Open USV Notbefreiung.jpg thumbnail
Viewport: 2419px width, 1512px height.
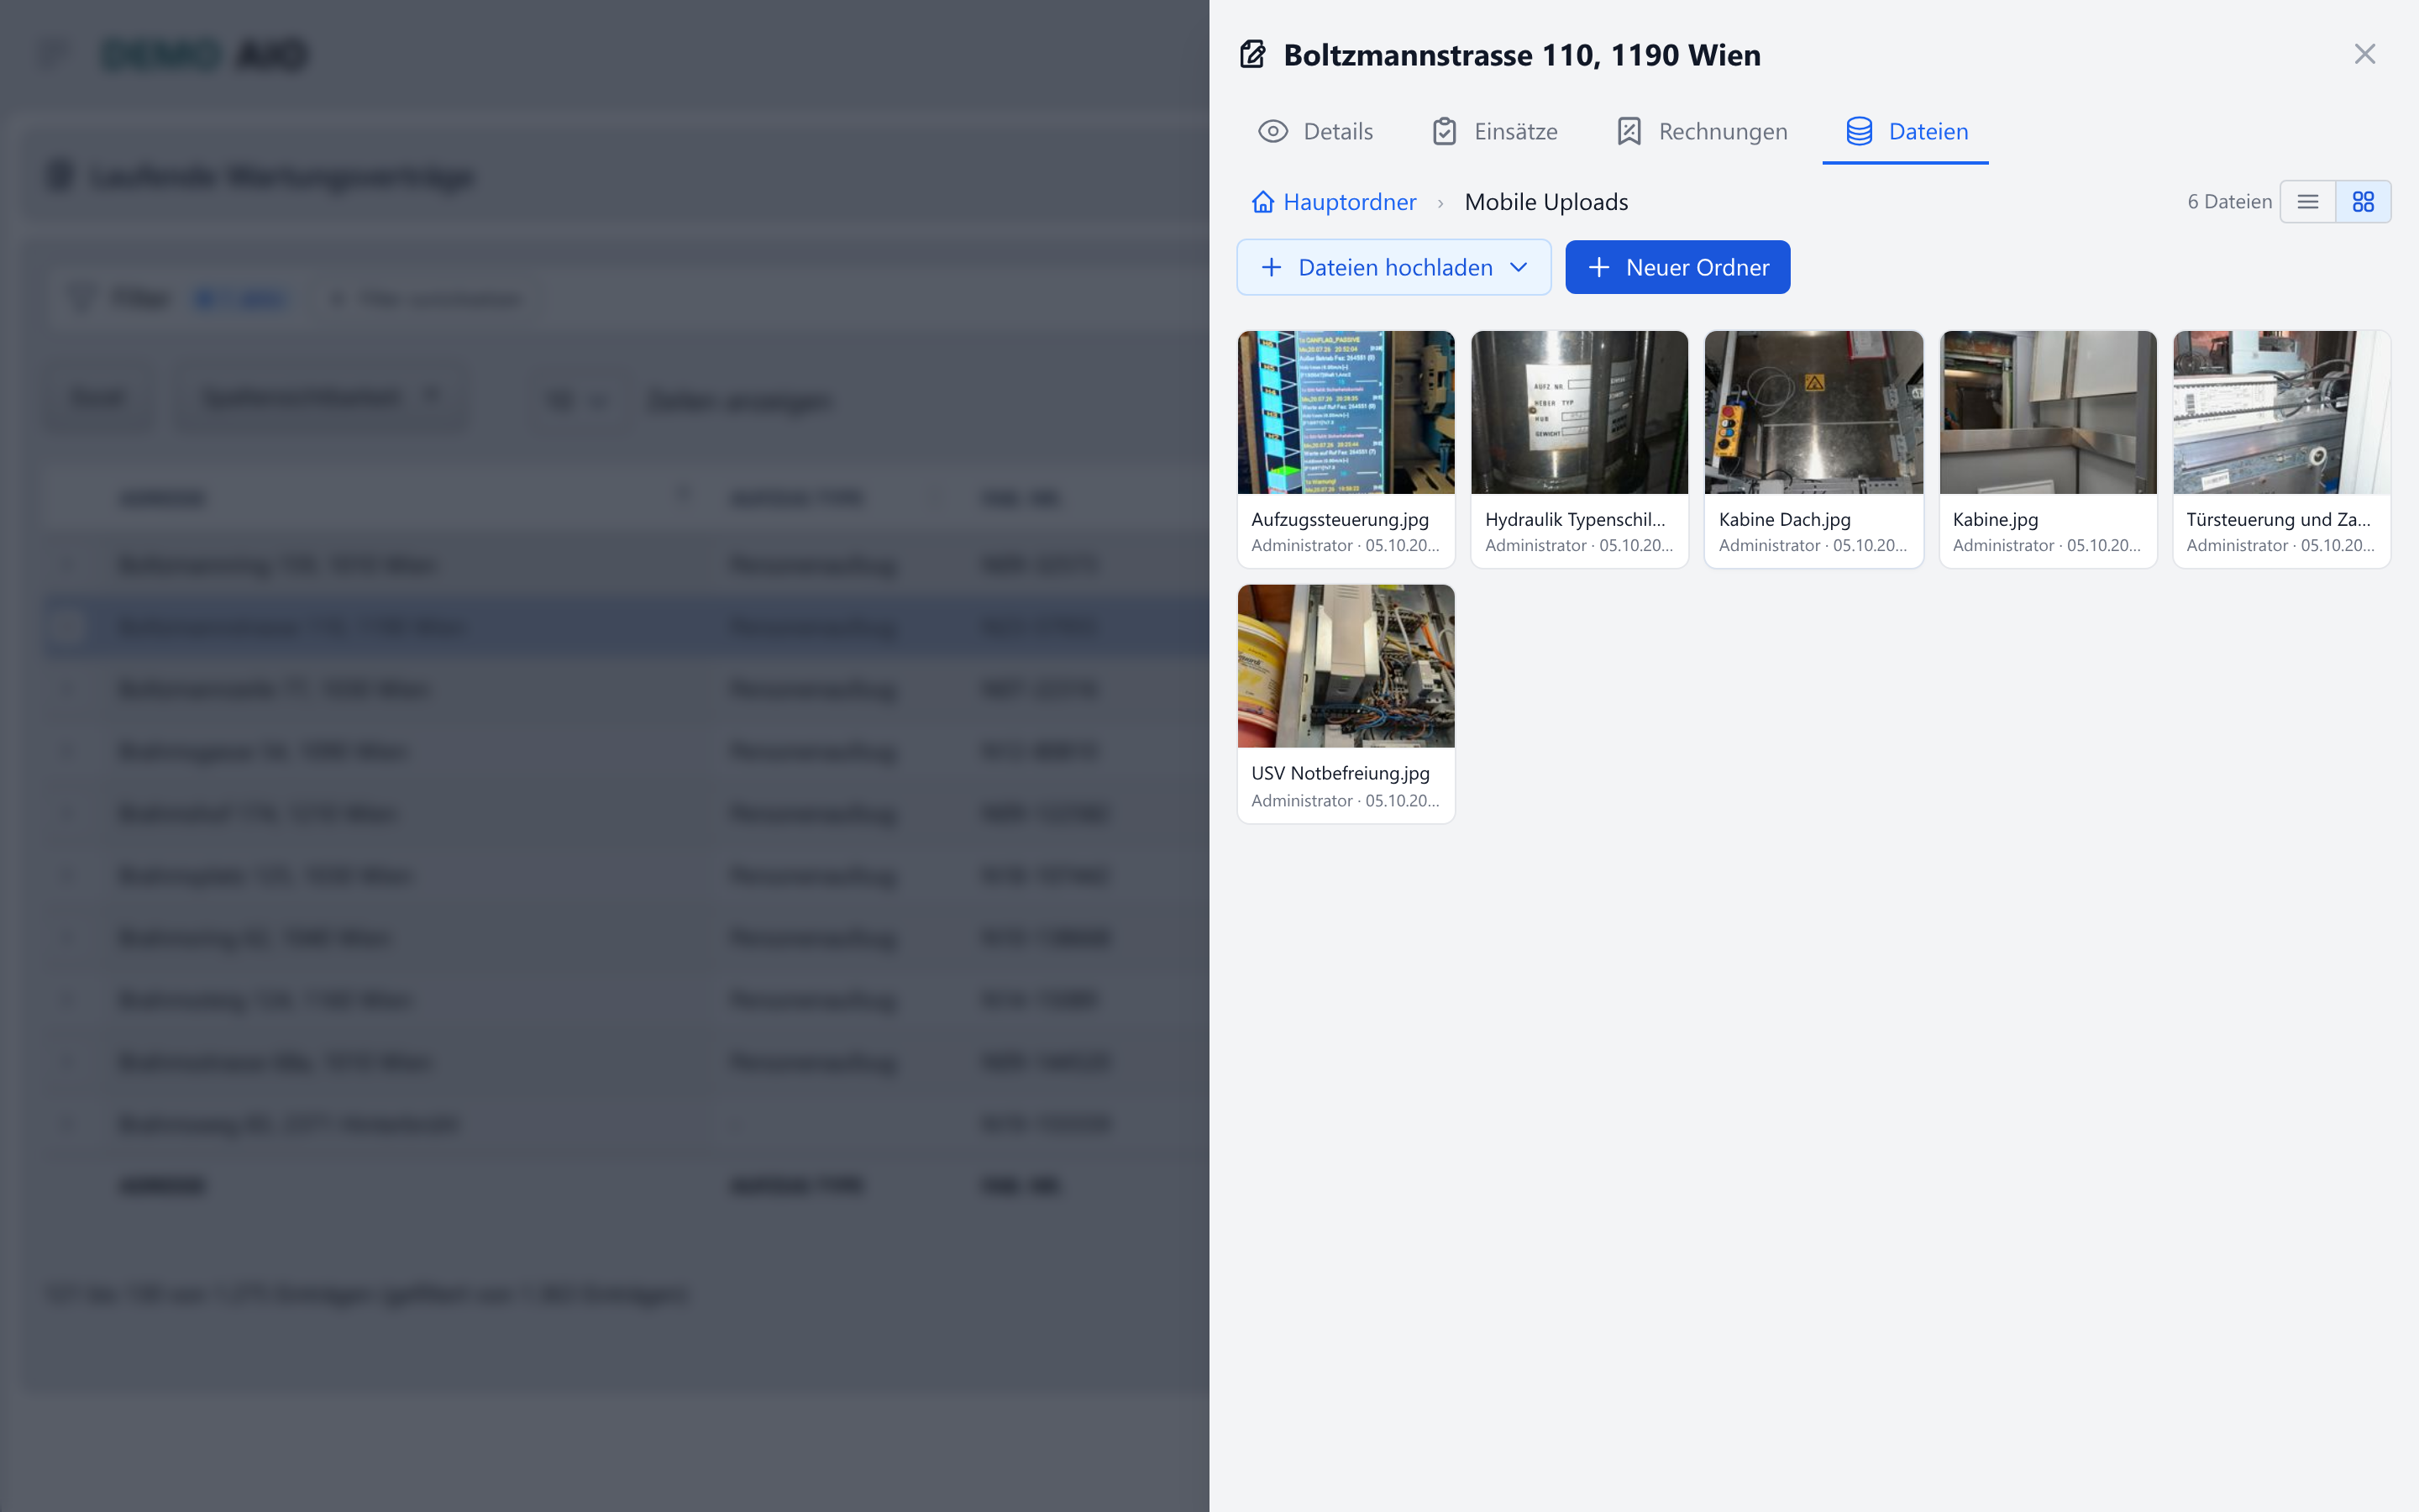[x=1346, y=666]
